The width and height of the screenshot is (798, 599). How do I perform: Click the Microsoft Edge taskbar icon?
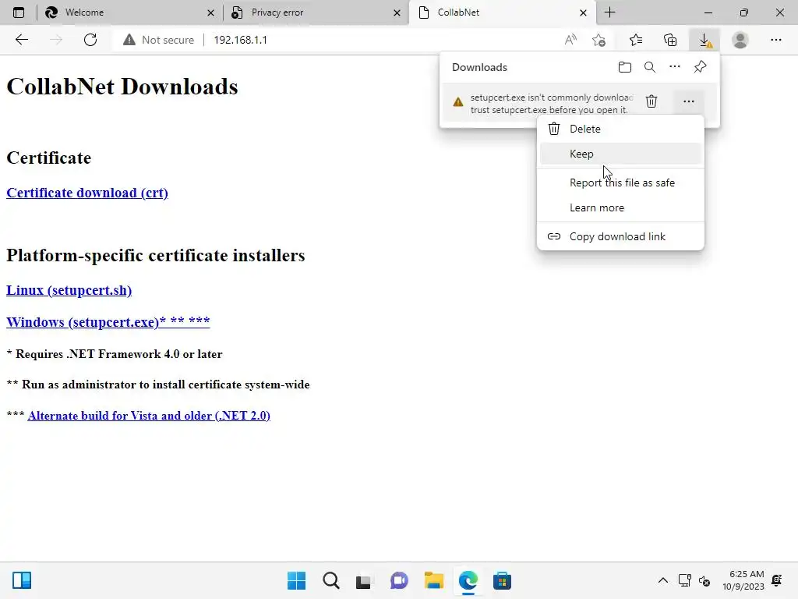coord(468,580)
